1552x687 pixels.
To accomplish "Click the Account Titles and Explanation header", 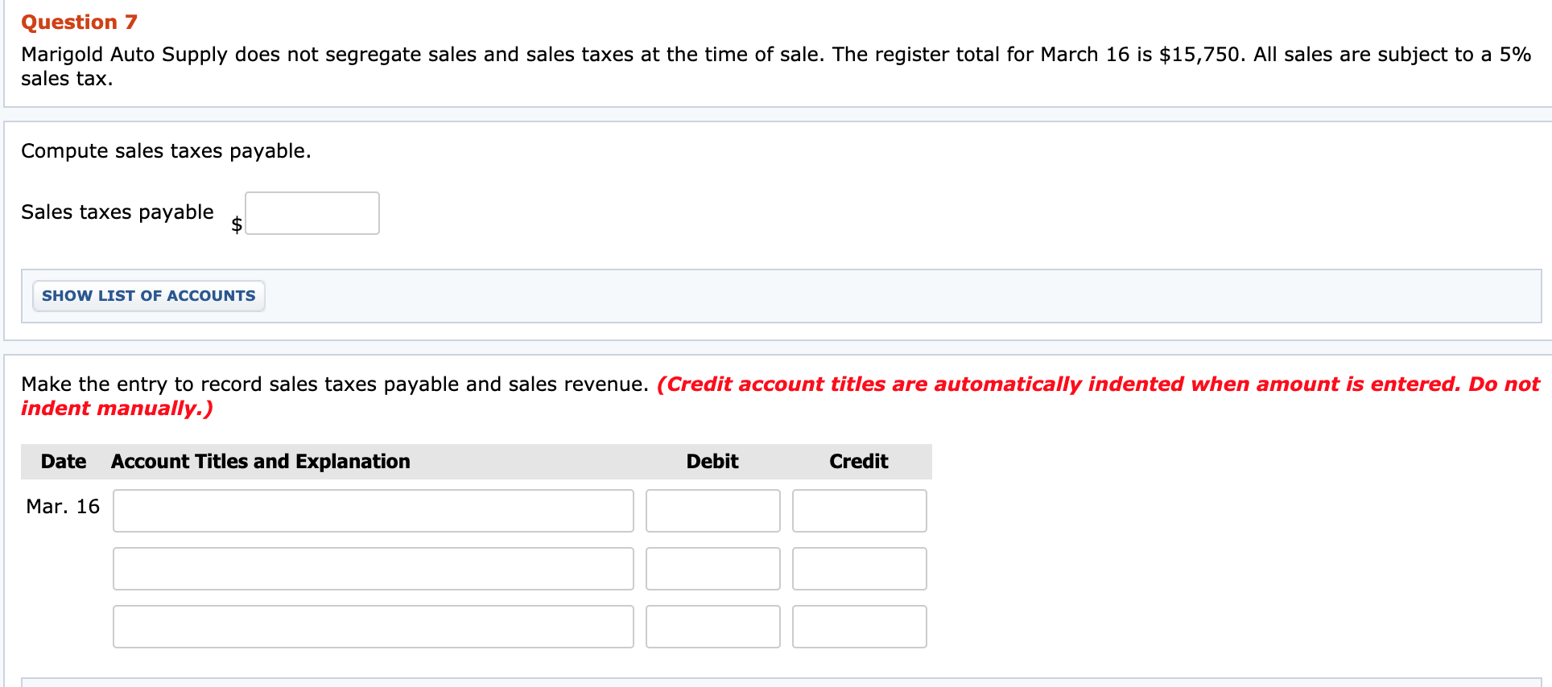I will coord(259,461).
